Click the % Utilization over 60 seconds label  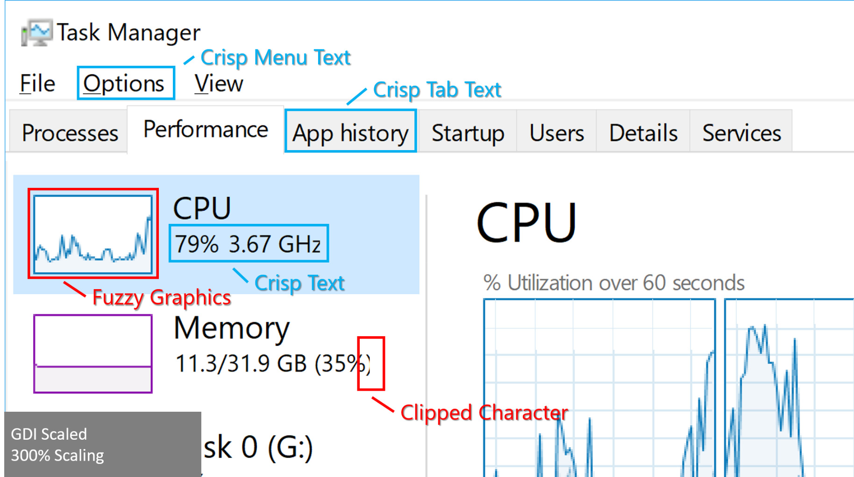(x=614, y=283)
